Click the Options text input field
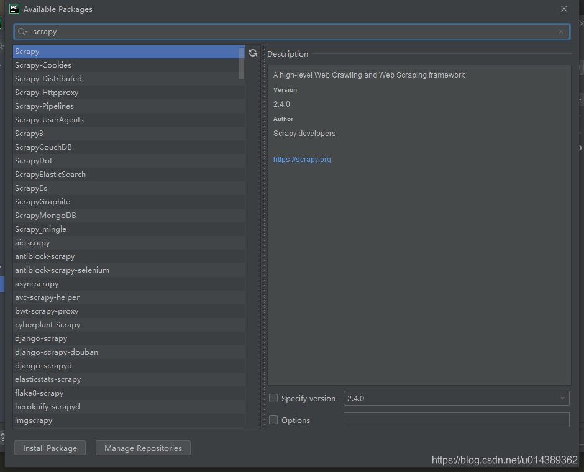 click(456, 420)
